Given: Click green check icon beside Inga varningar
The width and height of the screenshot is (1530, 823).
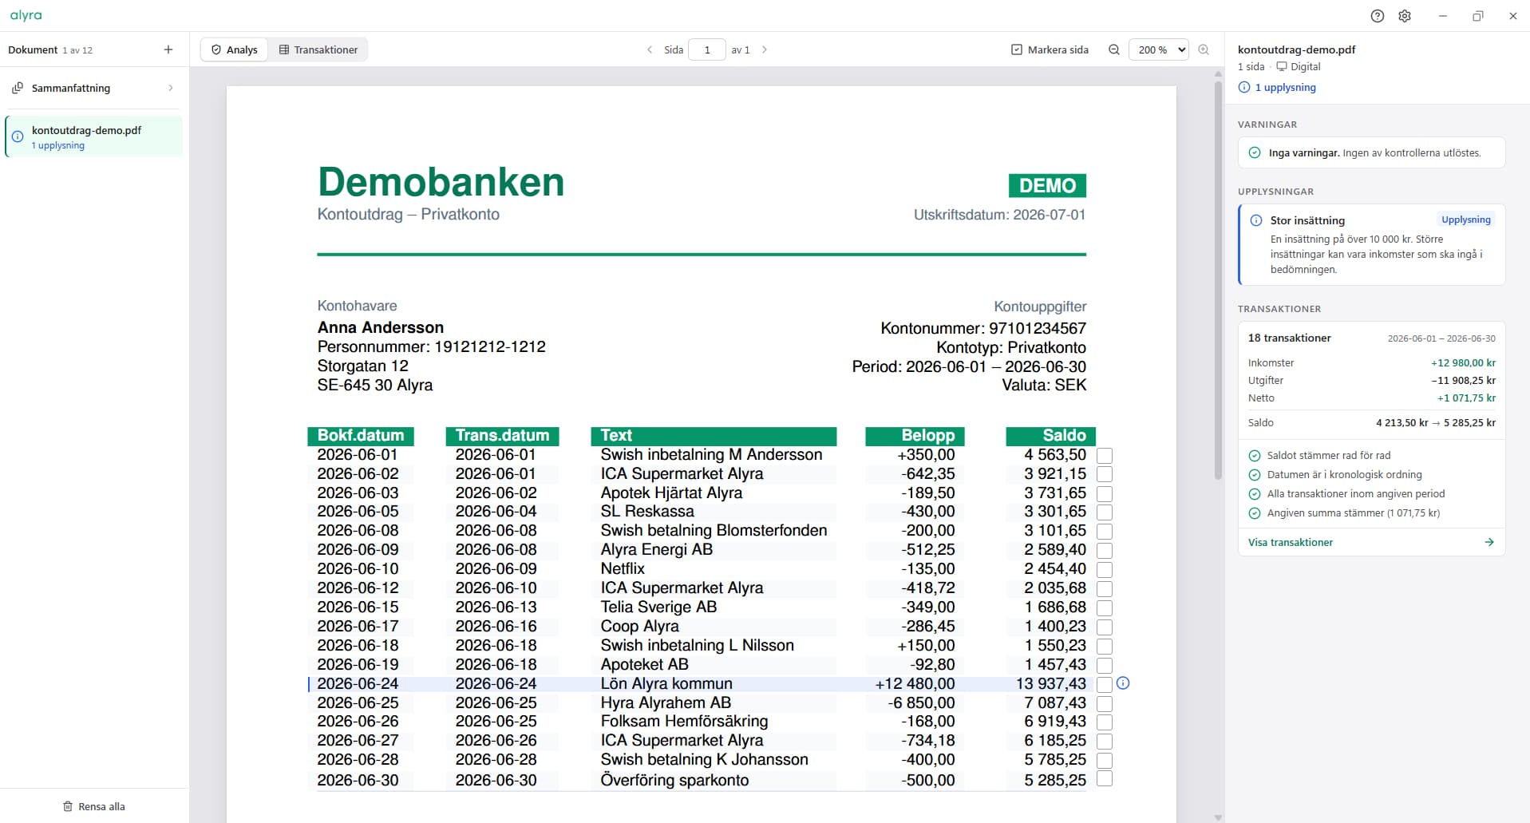Looking at the screenshot, I should coord(1255,152).
